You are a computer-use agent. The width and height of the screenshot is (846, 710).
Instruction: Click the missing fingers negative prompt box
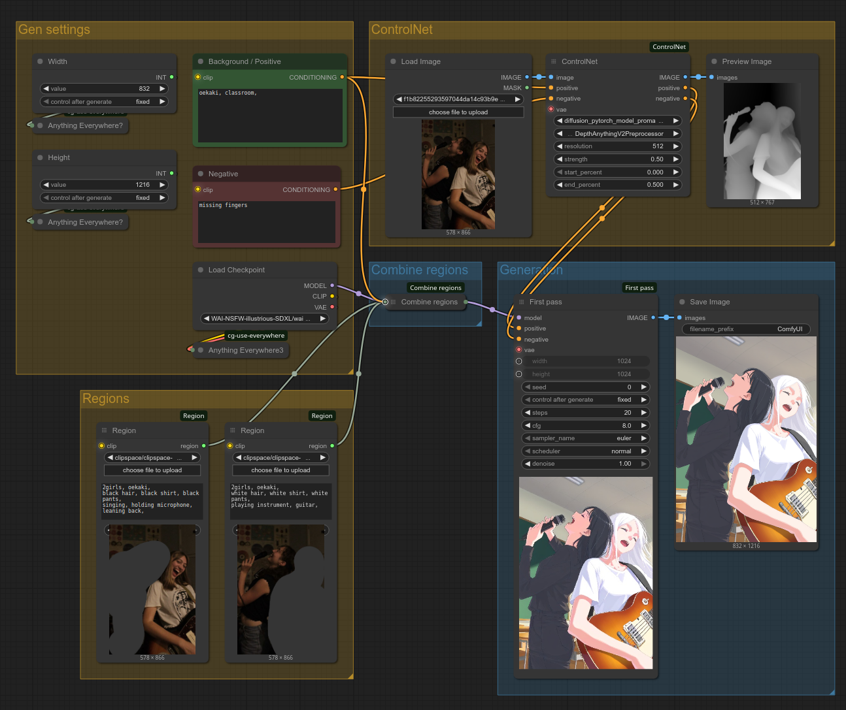tap(267, 222)
